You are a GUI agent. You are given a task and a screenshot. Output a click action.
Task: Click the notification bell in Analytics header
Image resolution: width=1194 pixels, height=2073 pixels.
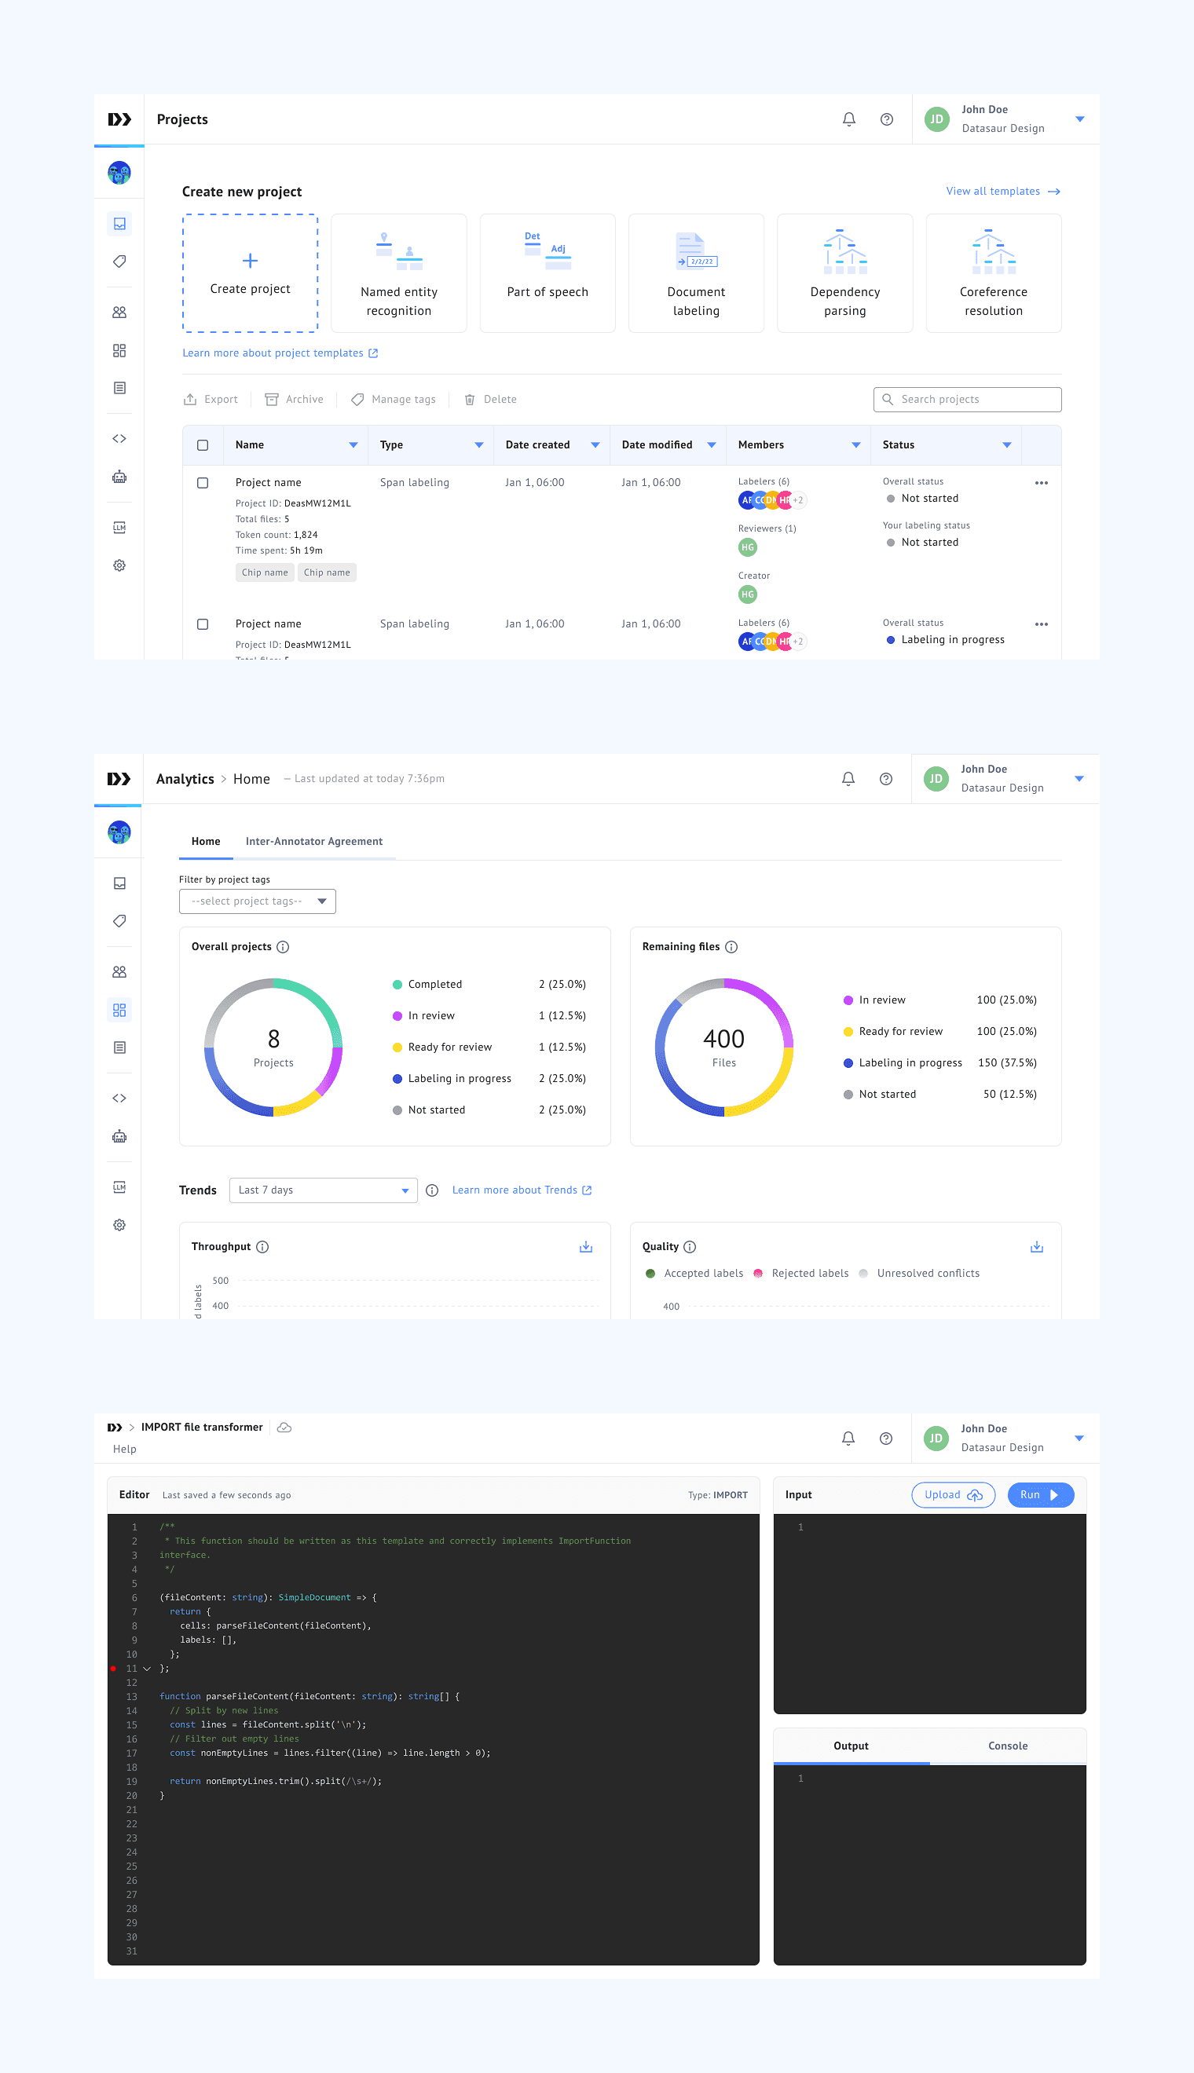click(848, 779)
